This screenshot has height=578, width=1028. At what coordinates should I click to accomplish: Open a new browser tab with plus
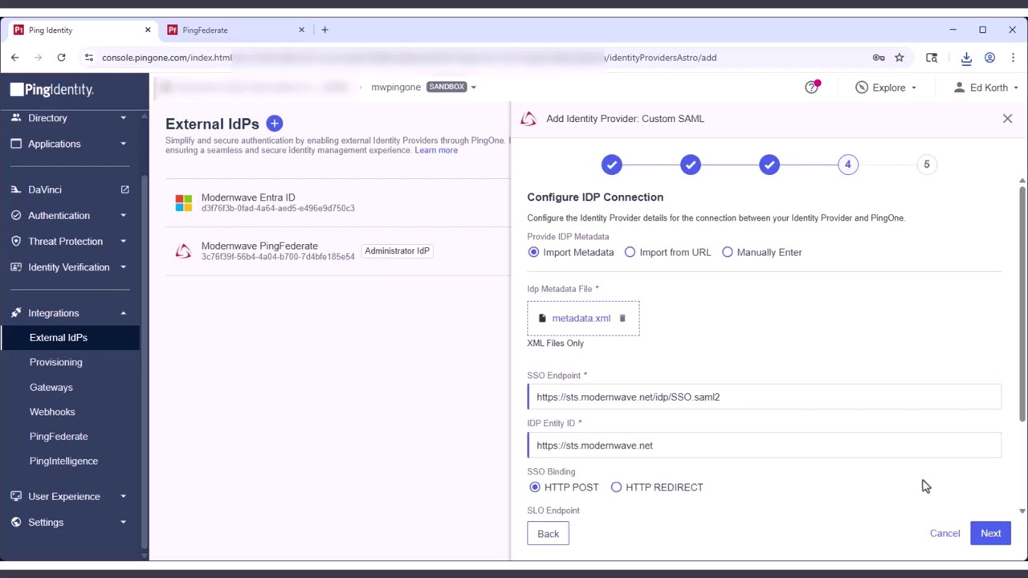click(x=324, y=30)
